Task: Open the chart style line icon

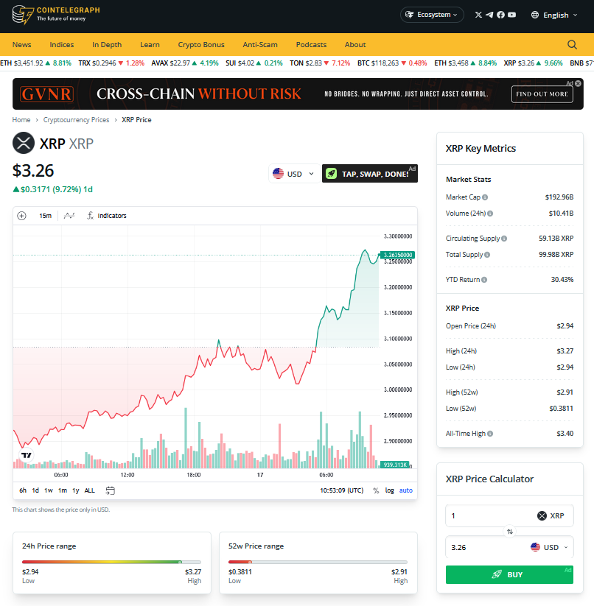Action: tap(69, 216)
